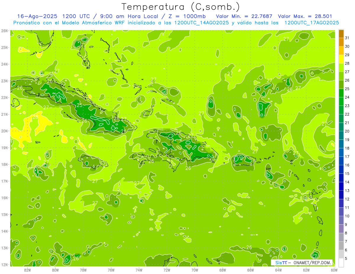The width and height of the screenshot is (355, 274).
Task: Select the light green swatch between 27 and 28
Action: click(341, 68)
